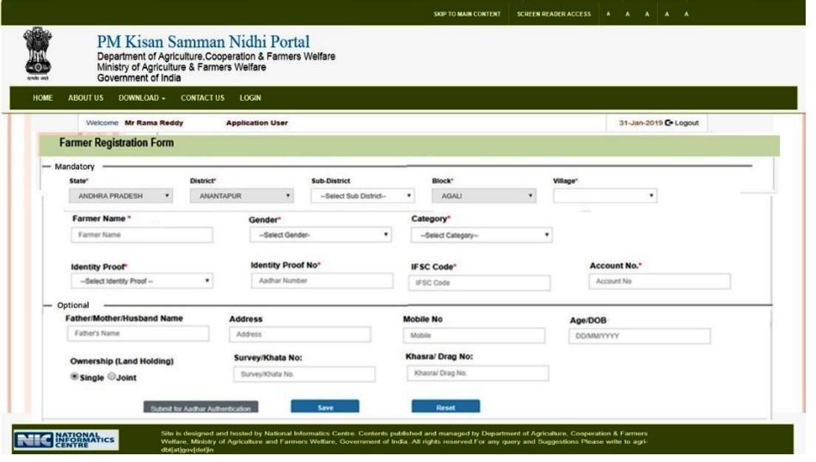The height and width of the screenshot is (462, 816).
Task: Expand the Select Gender dropdown
Action: pos(321,235)
